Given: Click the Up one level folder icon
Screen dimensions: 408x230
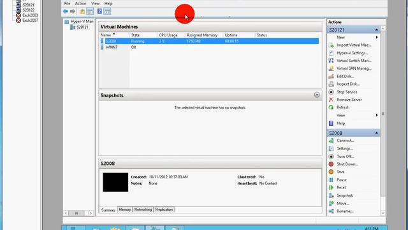Looking at the screenshot, I should (82, 11).
